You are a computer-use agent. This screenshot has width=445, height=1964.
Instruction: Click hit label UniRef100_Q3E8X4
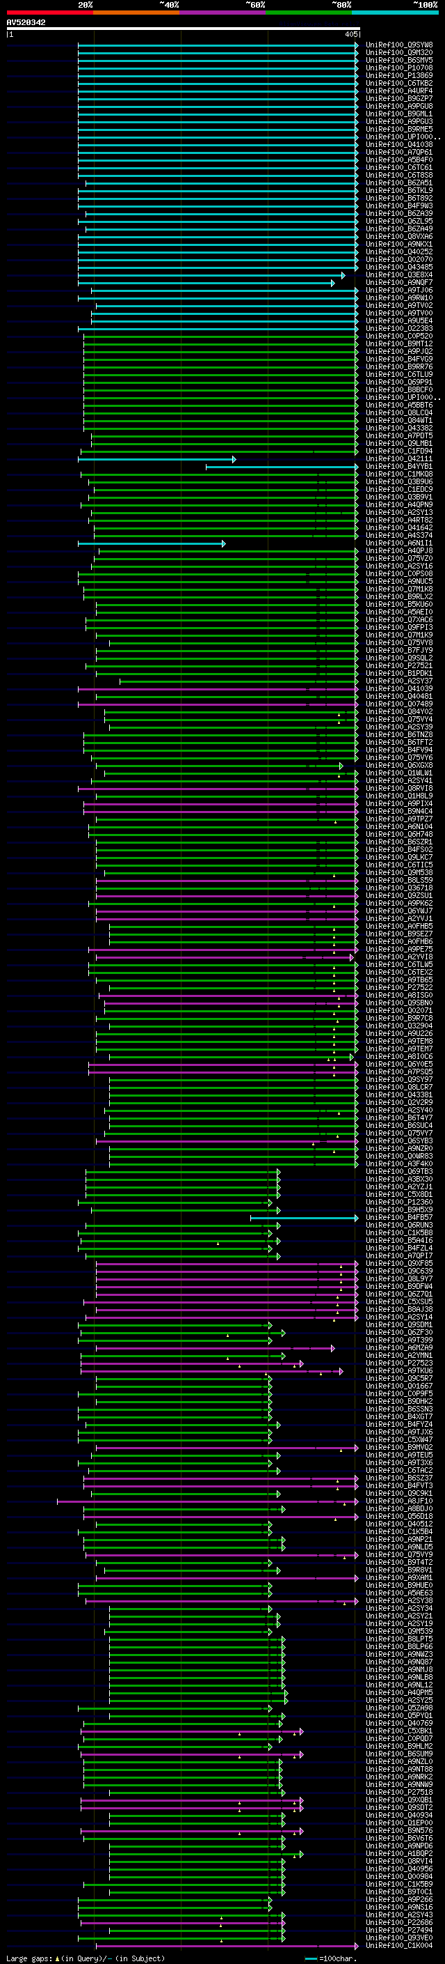(x=399, y=275)
